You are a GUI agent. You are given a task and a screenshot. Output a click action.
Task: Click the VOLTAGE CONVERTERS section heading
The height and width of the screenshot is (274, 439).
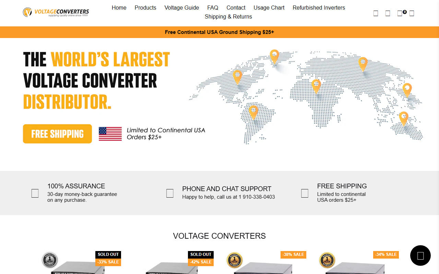(219, 236)
